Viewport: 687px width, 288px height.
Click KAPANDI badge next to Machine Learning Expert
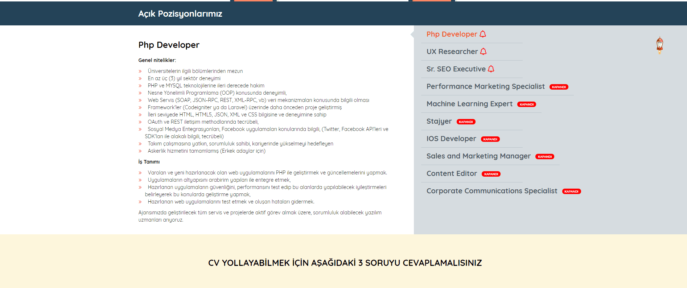(x=526, y=104)
